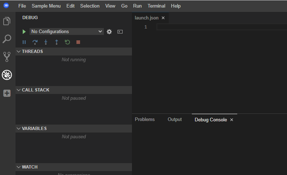The image size is (287, 175).
Task: Open the Search view in sidebar
Action: (7, 39)
